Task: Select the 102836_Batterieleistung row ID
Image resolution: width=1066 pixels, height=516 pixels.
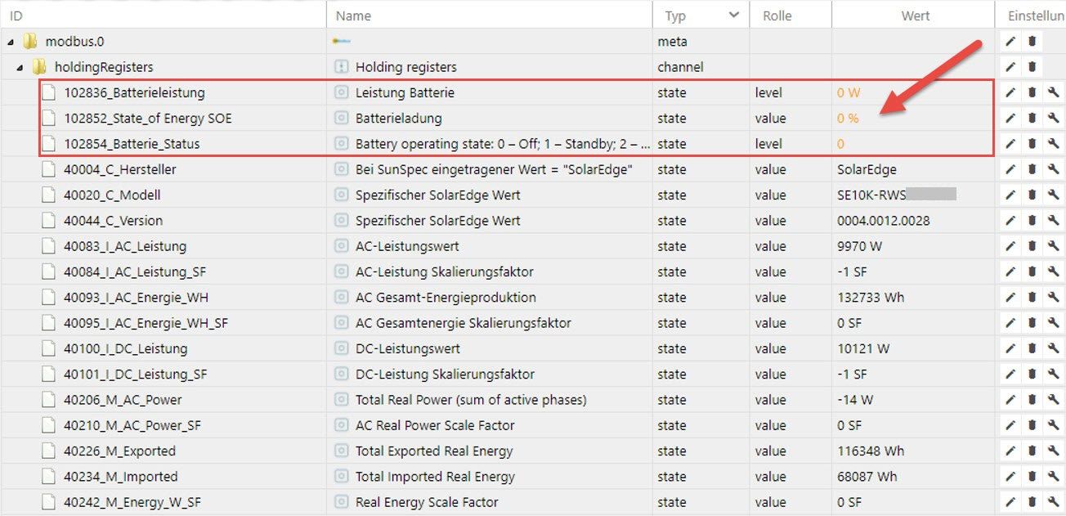Action: point(134,92)
